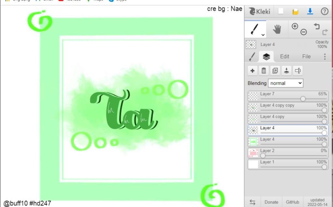Click the Layer 2 opacity slider handle at 0%
The image size is (333, 207).
[x=263, y=156]
